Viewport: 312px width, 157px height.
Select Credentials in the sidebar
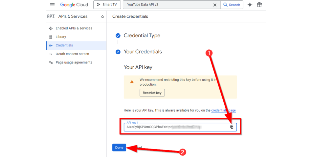64,45
